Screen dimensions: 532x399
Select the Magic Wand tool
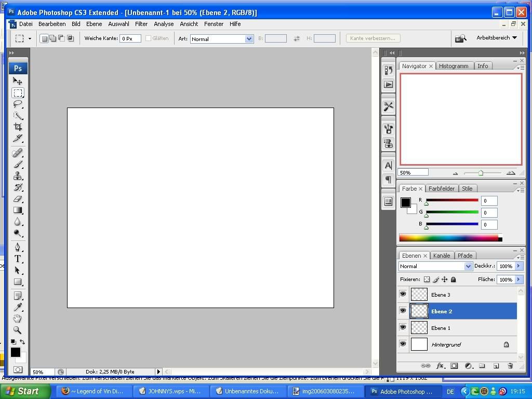[18, 116]
